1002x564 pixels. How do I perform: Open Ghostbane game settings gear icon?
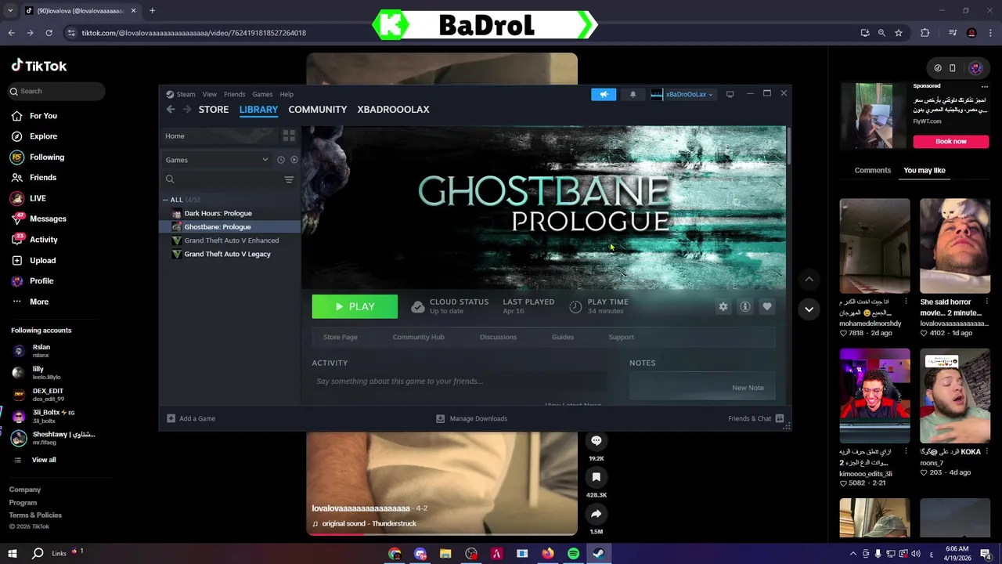723,307
